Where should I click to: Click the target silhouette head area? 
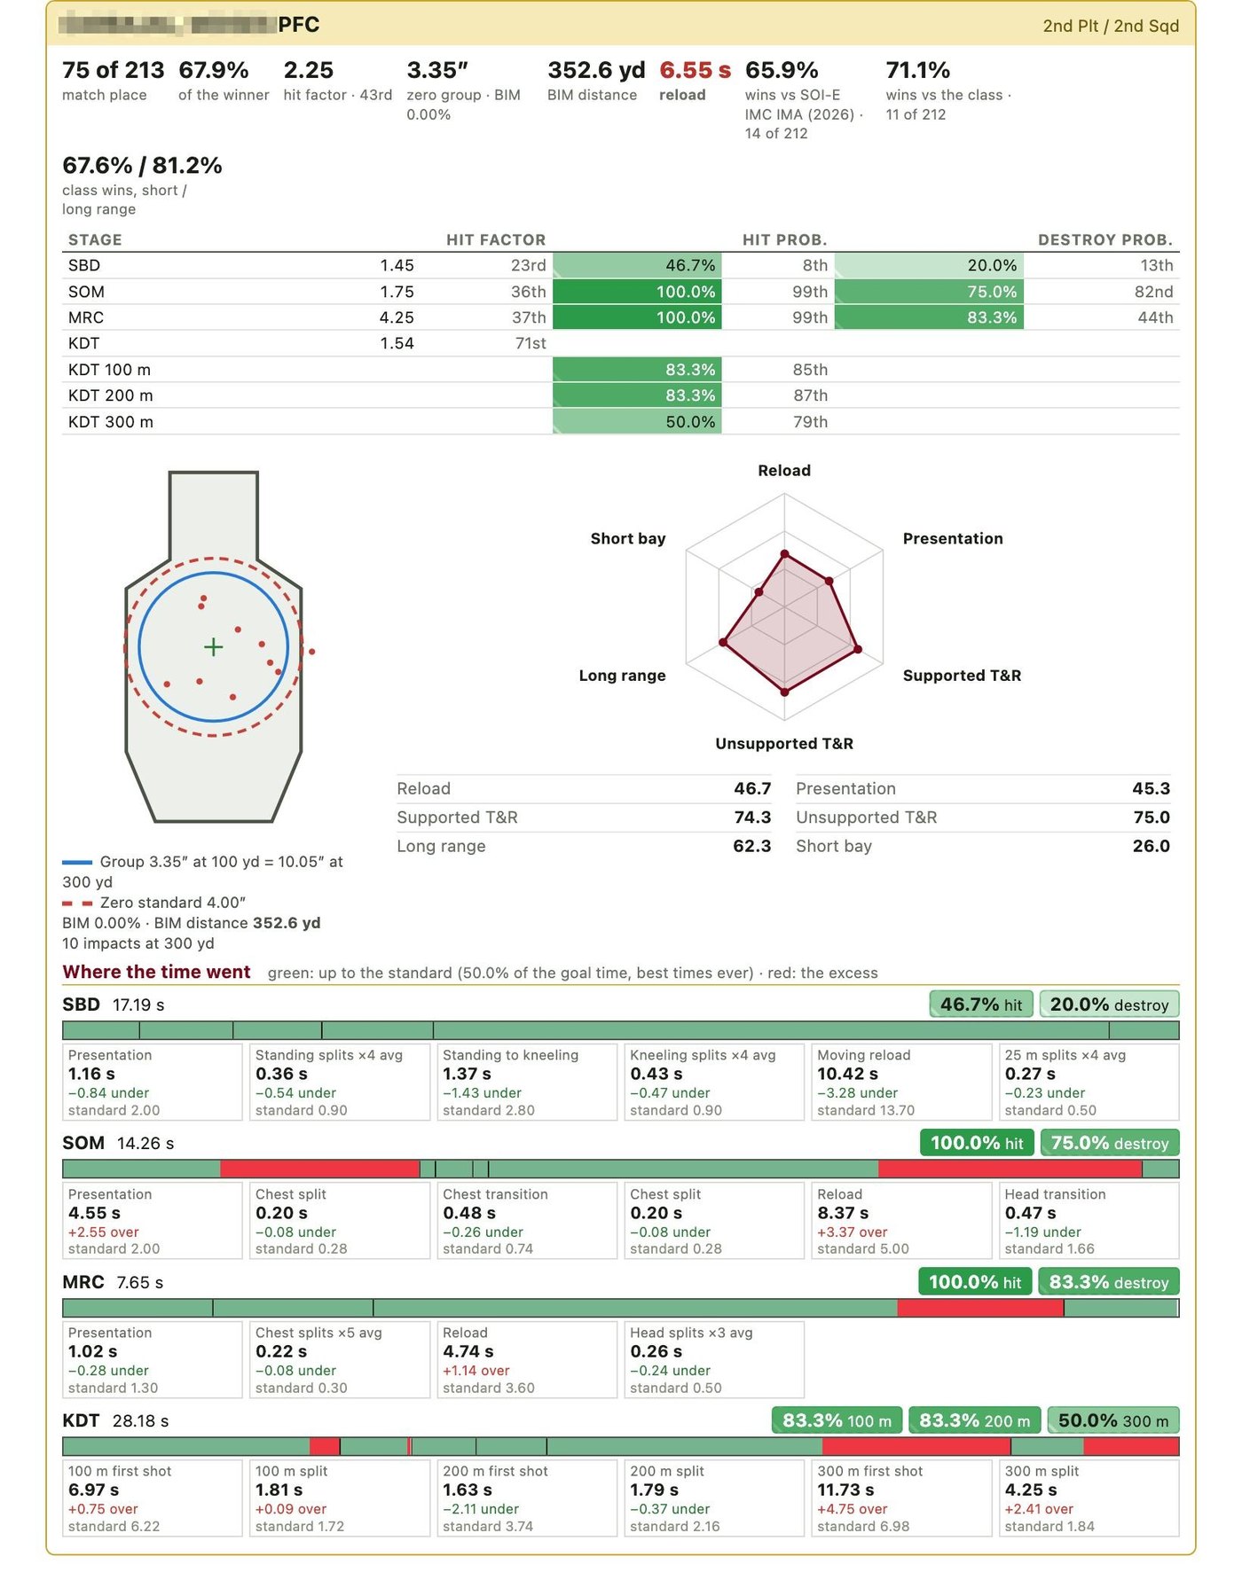coord(213,514)
